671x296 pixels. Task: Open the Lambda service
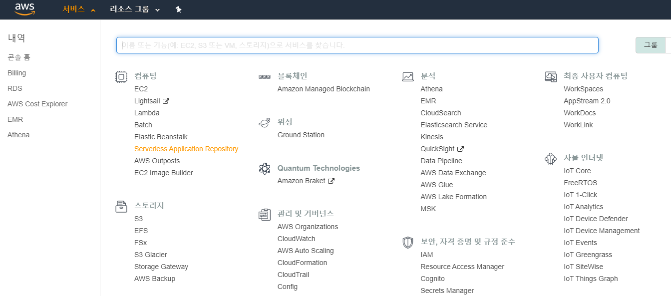(147, 113)
